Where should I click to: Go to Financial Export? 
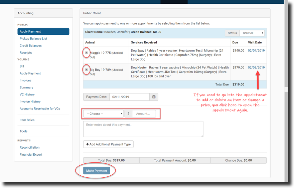pos(31,155)
